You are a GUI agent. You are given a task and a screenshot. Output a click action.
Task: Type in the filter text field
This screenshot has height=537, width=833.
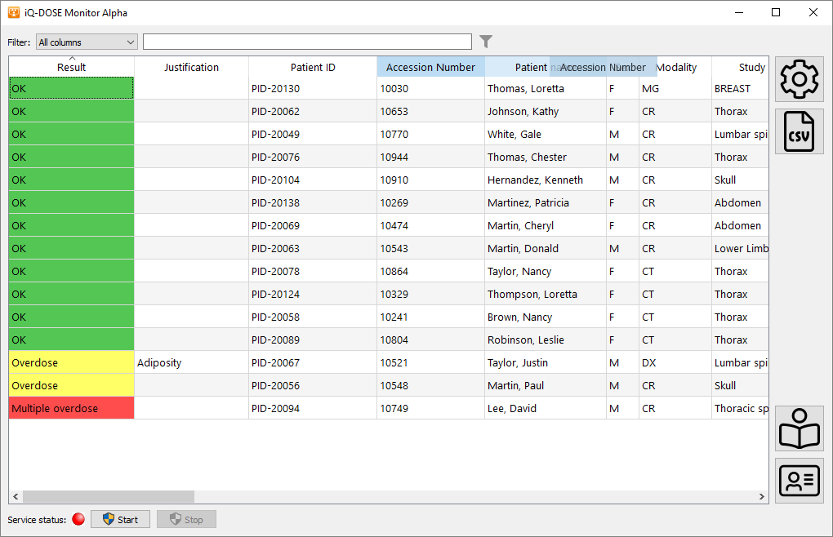click(x=307, y=42)
